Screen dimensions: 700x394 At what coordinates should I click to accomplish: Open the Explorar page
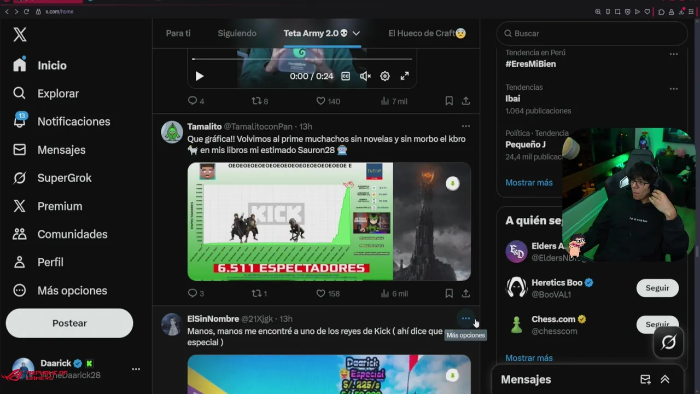tap(46, 94)
